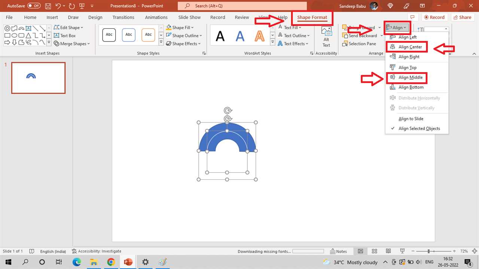Screen dimensions: 479x269
Task: Choose Align Center from menu
Action: pyautogui.click(x=410, y=47)
